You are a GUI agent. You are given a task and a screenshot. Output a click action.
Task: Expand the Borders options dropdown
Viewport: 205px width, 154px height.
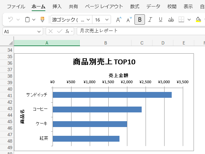tap(189, 20)
